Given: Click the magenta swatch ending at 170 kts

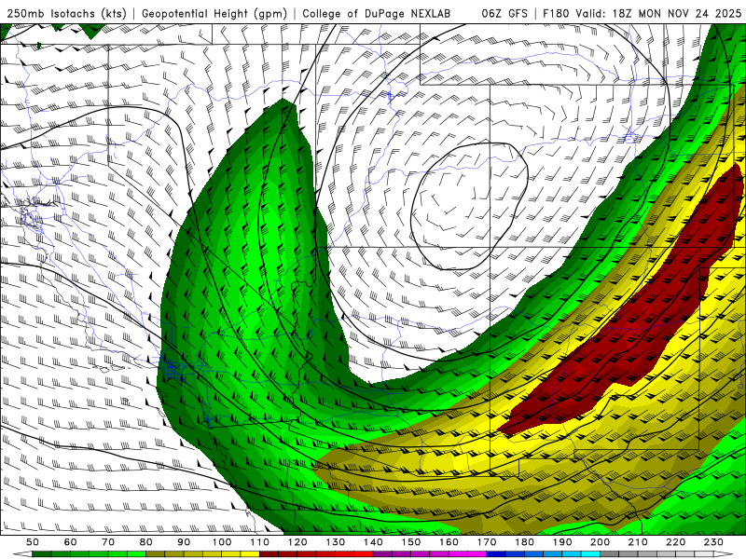Looking at the screenshot, I should [x=477, y=554].
